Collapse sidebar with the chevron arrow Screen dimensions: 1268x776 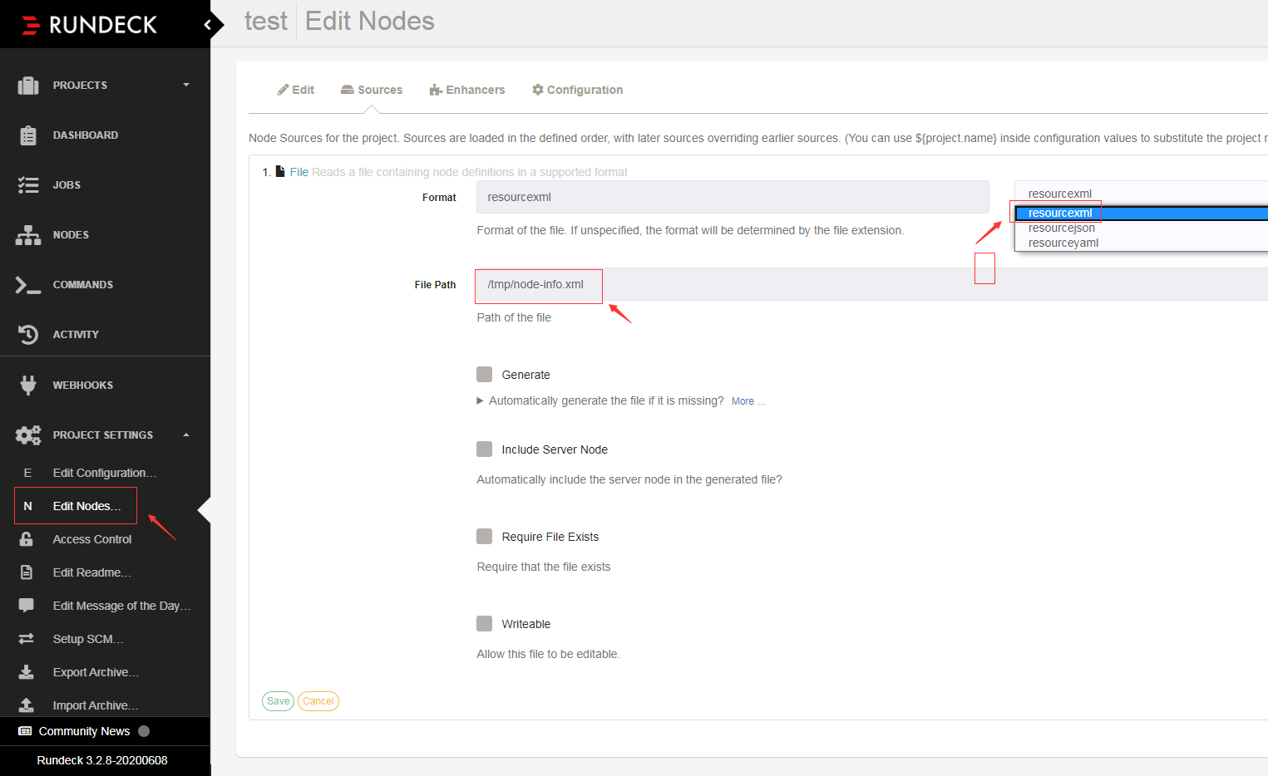(208, 25)
